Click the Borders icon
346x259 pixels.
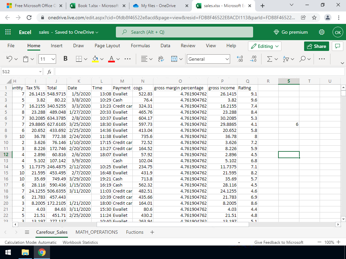coord(79,59)
